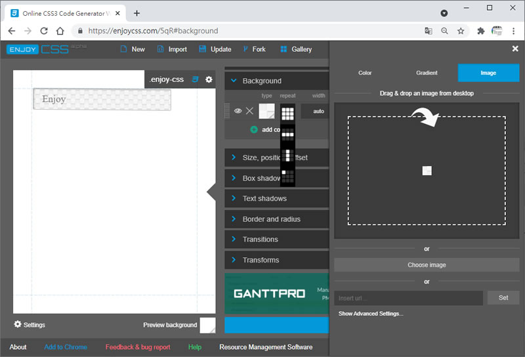
Task: Expand the Box shadow section
Action: 276,178
